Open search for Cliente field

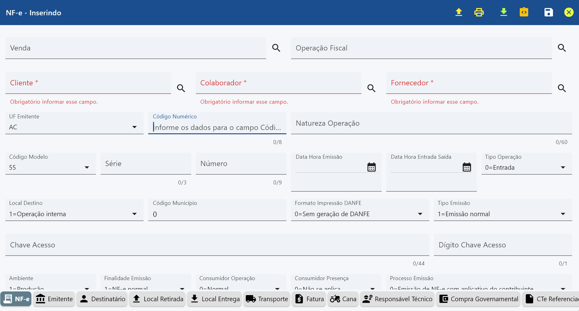coord(181,88)
